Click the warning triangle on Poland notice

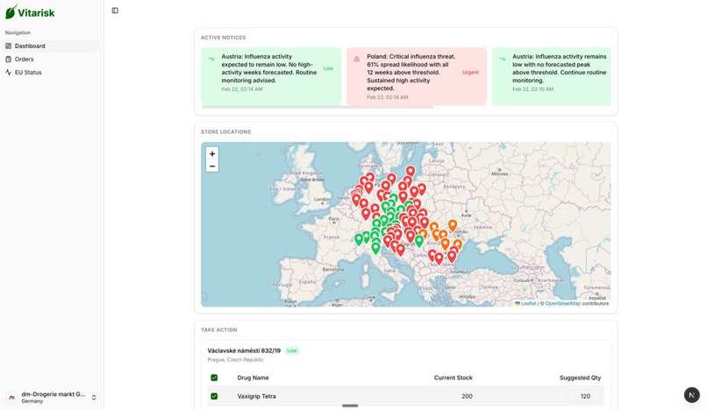tap(357, 59)
